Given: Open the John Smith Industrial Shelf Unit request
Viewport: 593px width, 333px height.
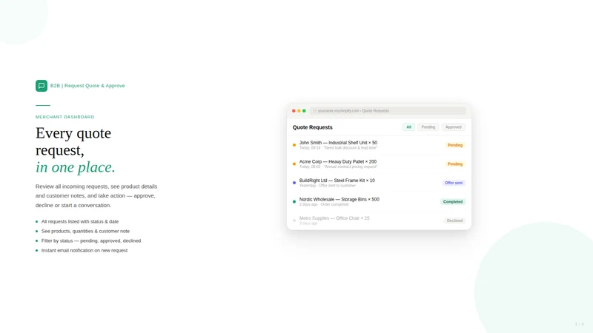Looking at the screenshot, I should tap(379, 145).
